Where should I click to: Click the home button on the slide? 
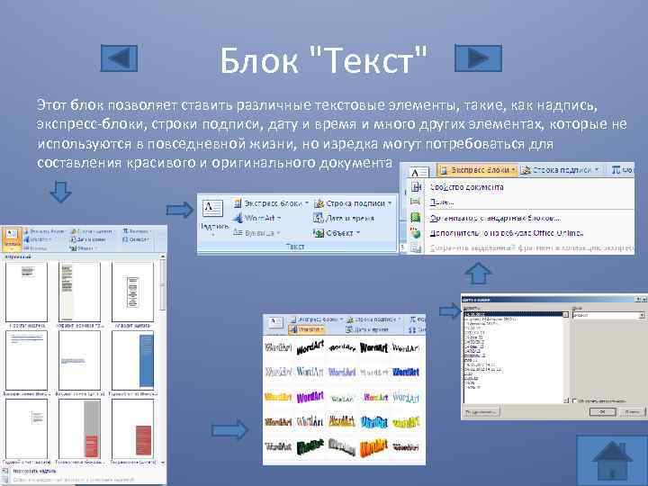[x=612, y=461]
